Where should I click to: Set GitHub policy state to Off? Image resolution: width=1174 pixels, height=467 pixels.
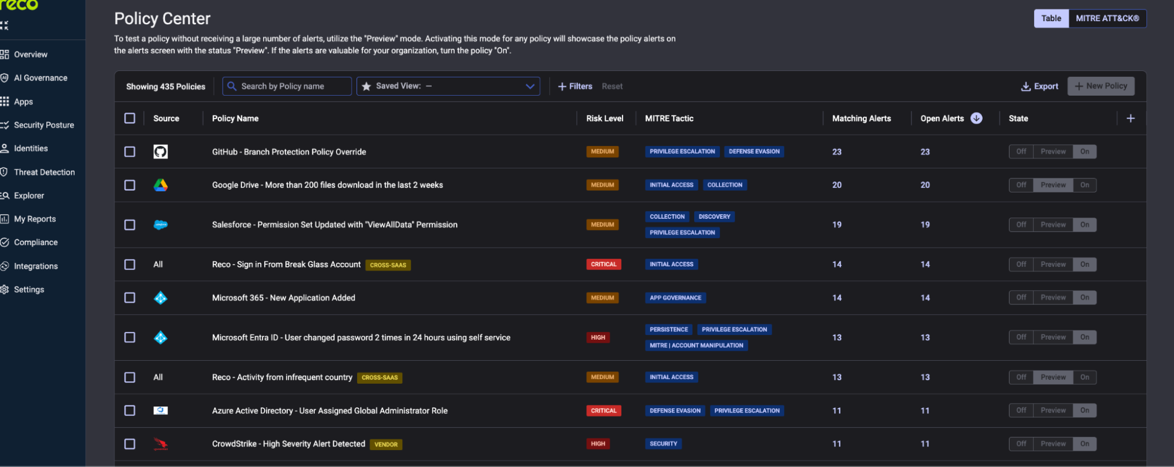(x=1021, y=152)
